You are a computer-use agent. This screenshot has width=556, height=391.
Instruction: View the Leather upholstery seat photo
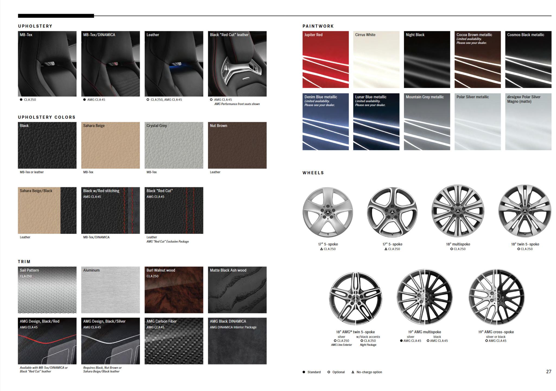pyautogui.click(x=174, y=64)
